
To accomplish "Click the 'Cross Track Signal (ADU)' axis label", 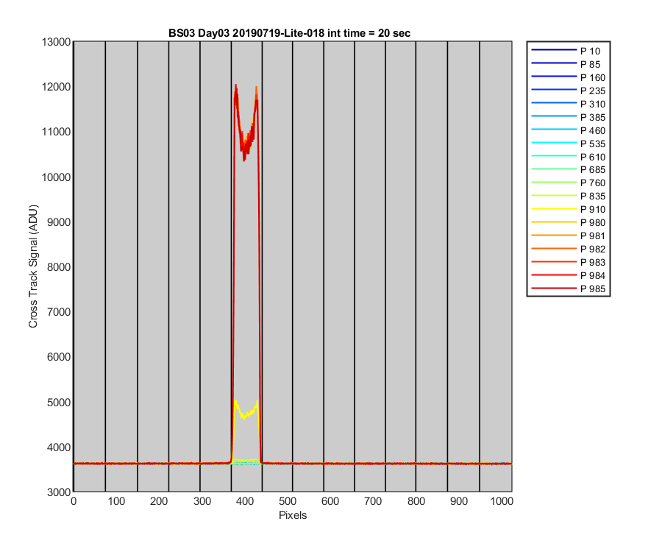I will [x=33, y=266].
